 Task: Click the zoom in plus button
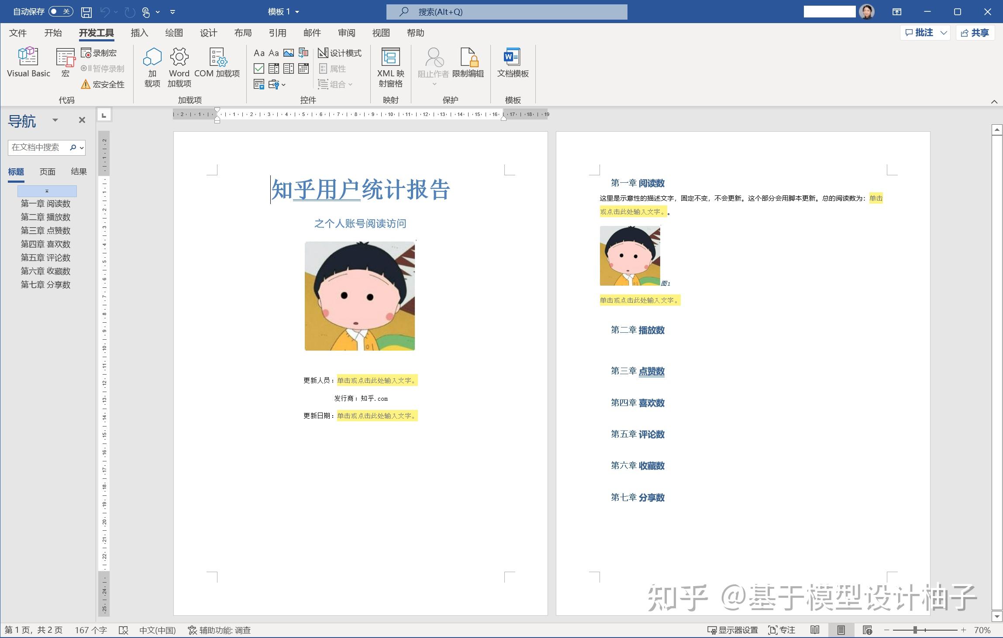963,630
